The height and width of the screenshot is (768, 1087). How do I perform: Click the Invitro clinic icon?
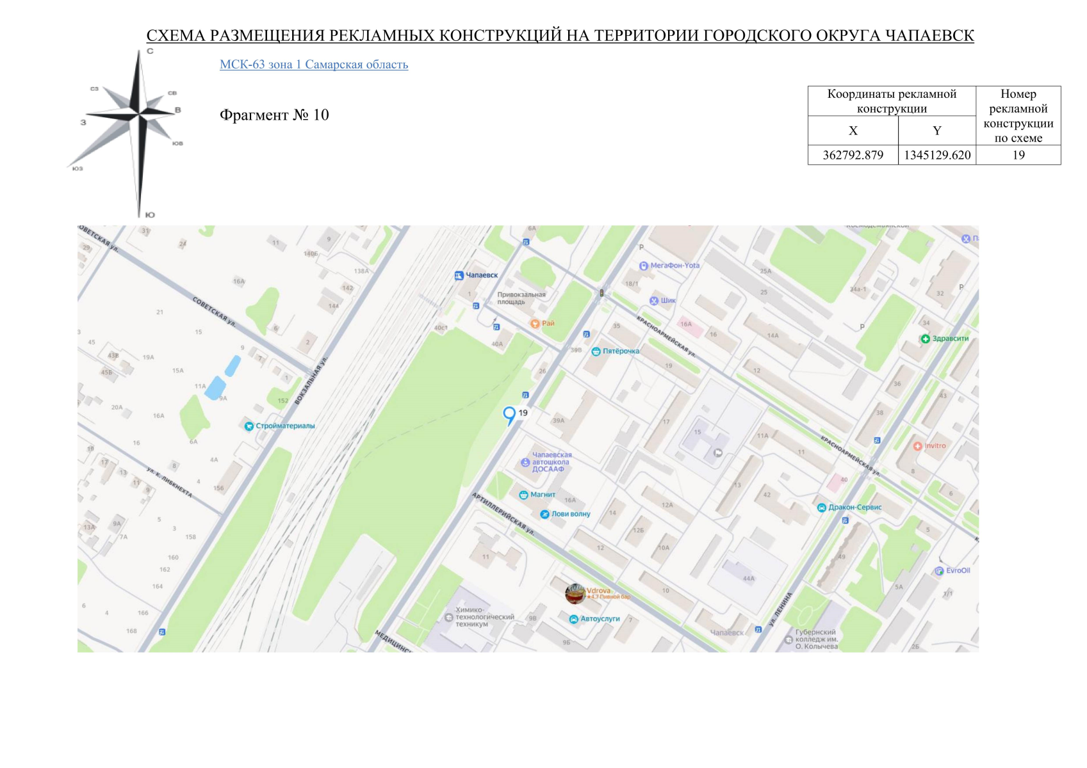coord(918,445)
